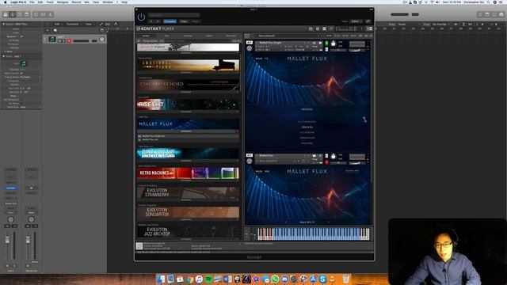Open Evolution Songwriter library banner
Viewport: 507px width, 285px height.
click(x=189, y=212)
